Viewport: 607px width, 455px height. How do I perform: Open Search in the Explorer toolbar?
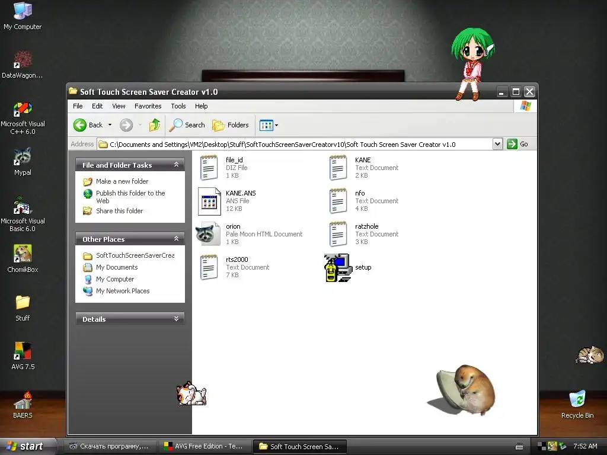pyautogui.click(x=187, y=125)
